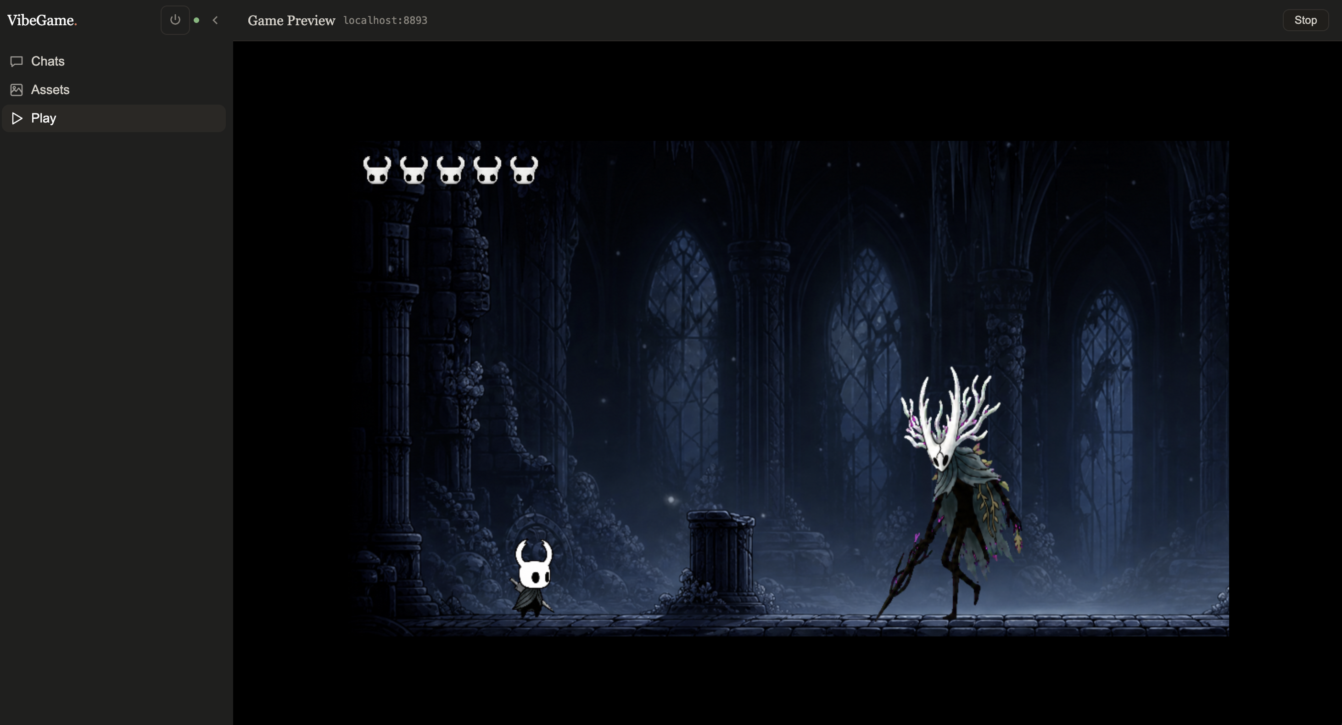Collapse sidebar with the left chevron
The image size is (1342, 725).
pos(215,20)
